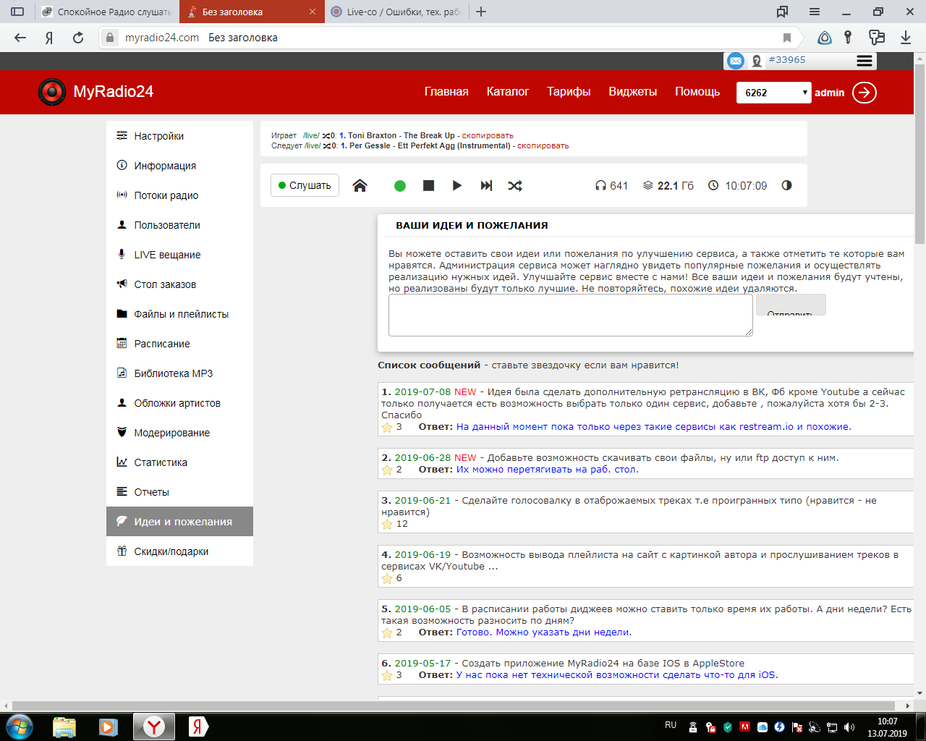This screenshot has width=926, height=741.
Task: Go to Тарифы menu item
Action: click(569, 92)
